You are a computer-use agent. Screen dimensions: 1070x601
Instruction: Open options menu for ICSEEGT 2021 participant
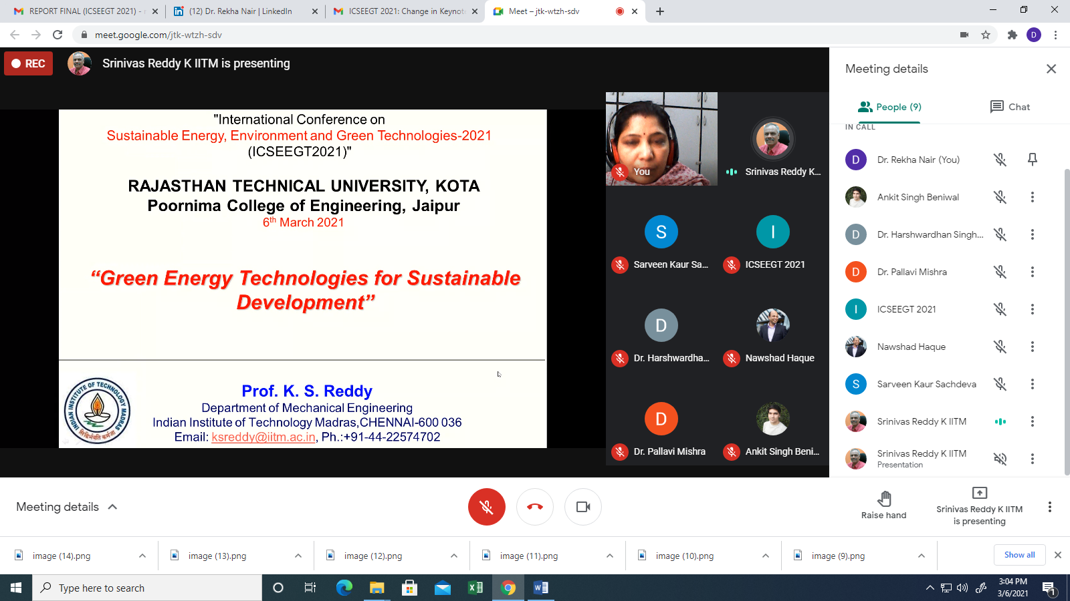tap(1032, 309)
